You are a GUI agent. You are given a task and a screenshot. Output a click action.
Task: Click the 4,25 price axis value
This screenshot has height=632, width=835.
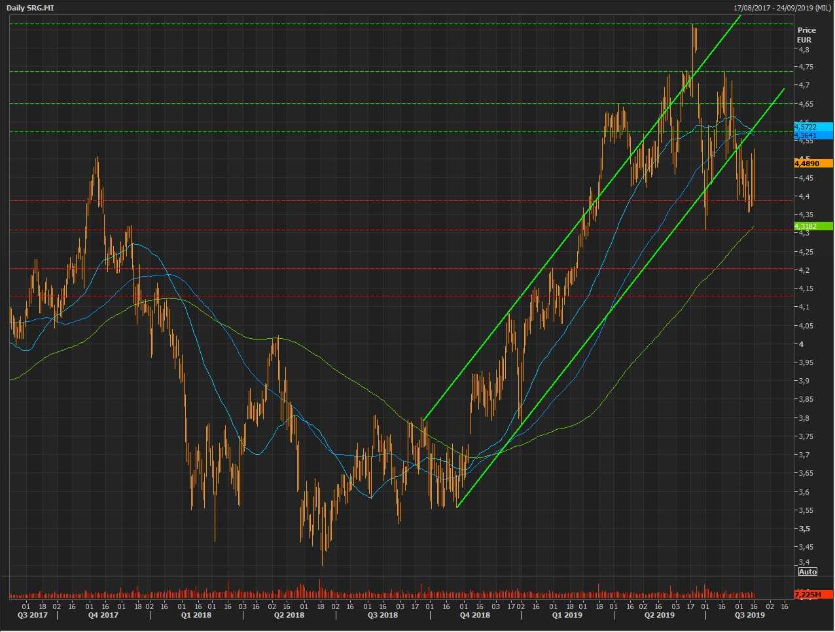tap(806, 252)
